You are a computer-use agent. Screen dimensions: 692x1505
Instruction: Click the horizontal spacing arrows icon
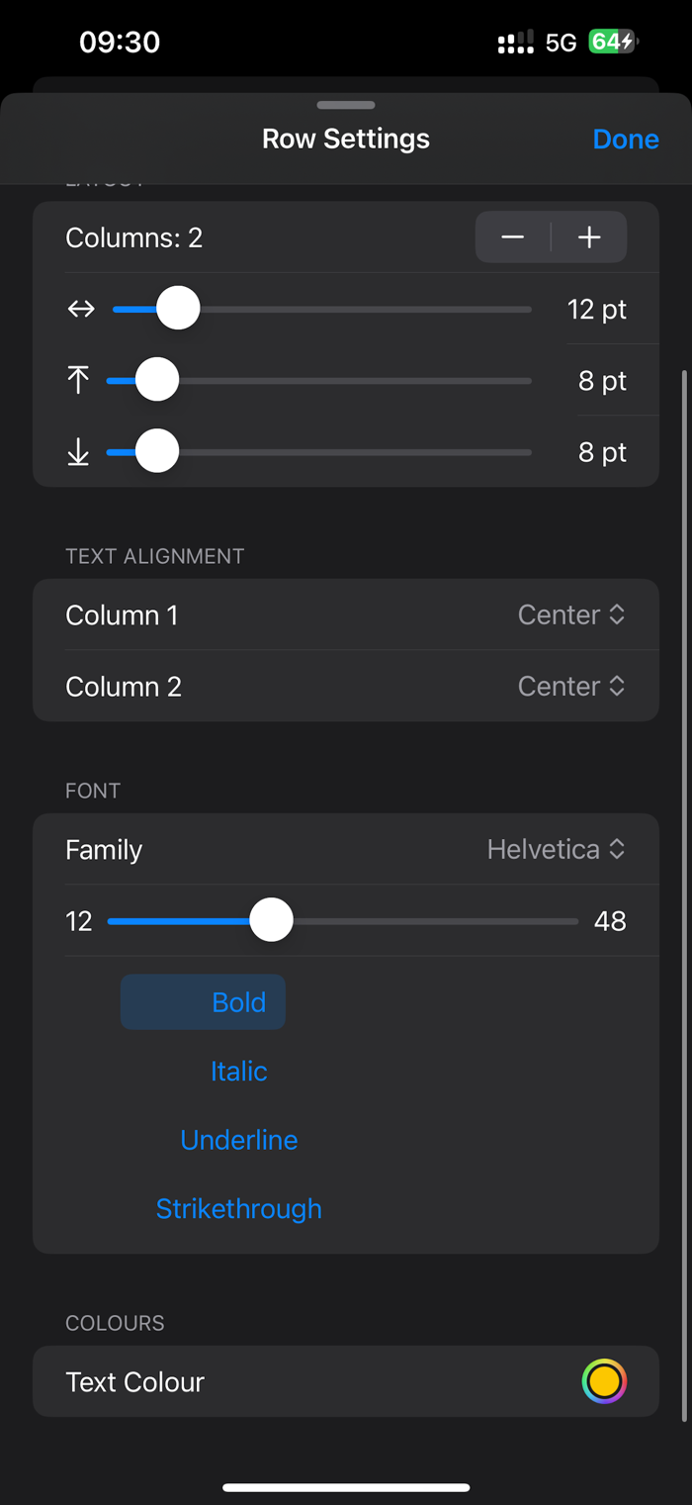81,310
